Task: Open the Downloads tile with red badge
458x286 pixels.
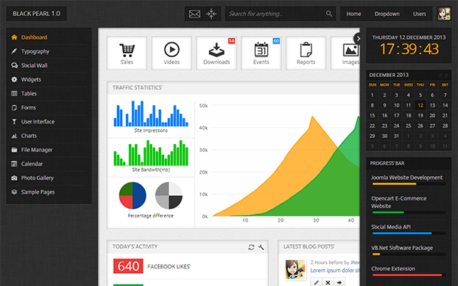Action: pyautogui.click(x=217, y=53)
